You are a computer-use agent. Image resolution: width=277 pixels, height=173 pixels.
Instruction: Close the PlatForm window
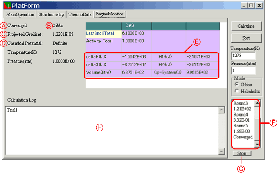(x=259, y=5)
